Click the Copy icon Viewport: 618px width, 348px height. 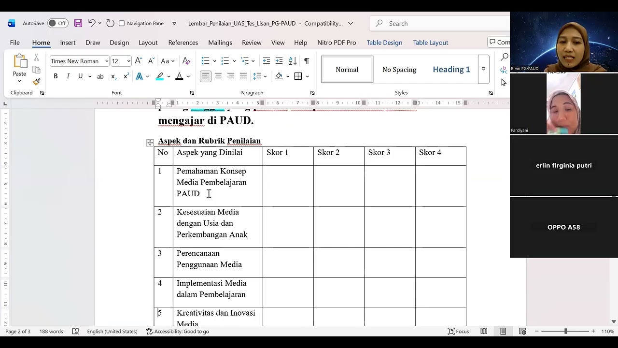tap(36, 70)
